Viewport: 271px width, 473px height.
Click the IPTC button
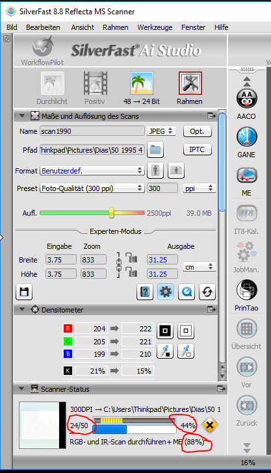click(198, 149)
